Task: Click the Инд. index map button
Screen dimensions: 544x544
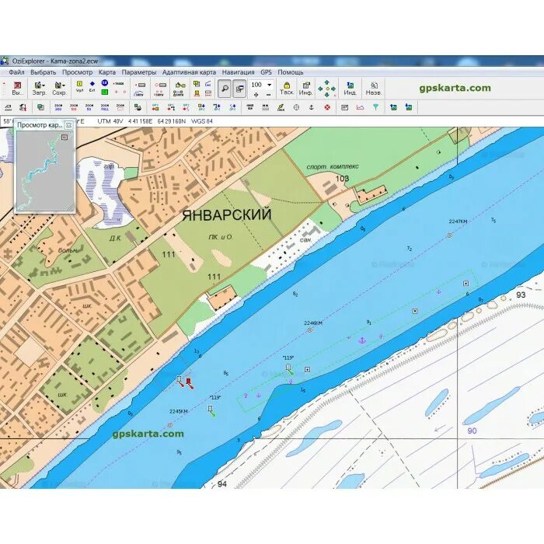Action: coord(350,89)
